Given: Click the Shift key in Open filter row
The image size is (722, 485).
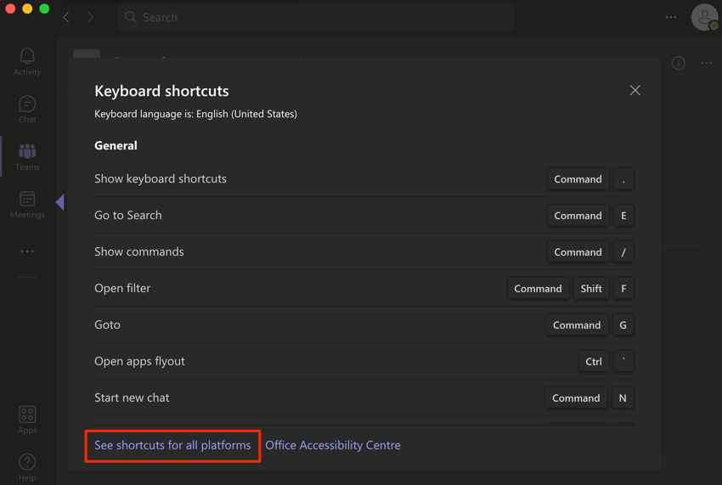Looking at the screenshot, I should tap(591, 289).
